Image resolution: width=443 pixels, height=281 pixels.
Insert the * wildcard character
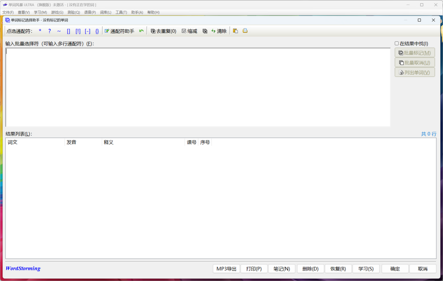pos(40,31)
